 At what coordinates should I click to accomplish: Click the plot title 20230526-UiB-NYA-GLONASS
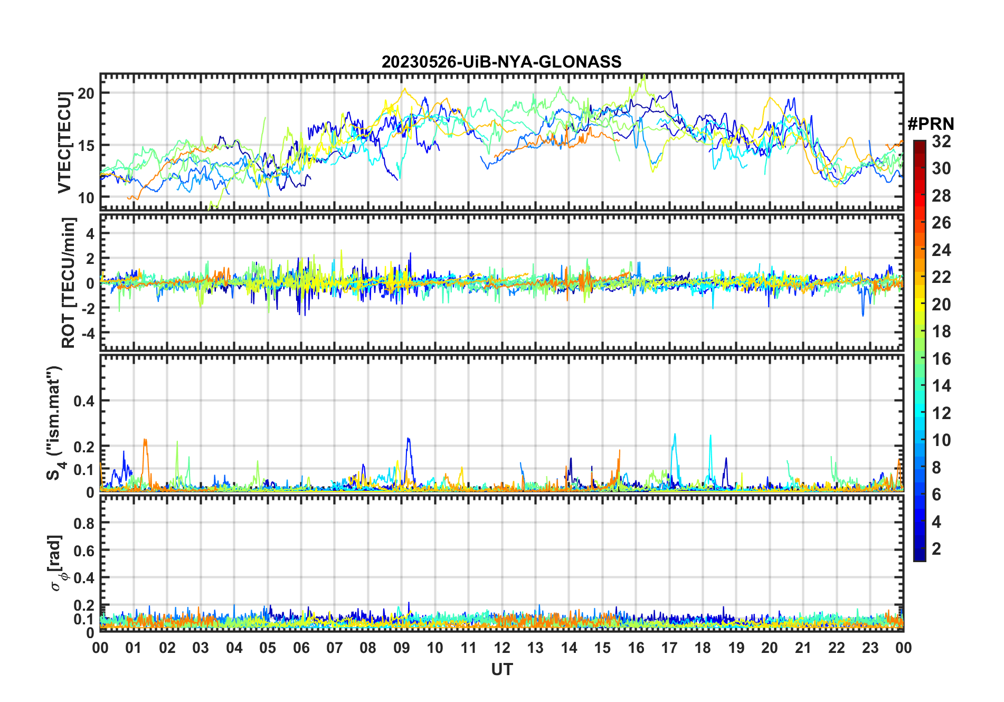501,62
